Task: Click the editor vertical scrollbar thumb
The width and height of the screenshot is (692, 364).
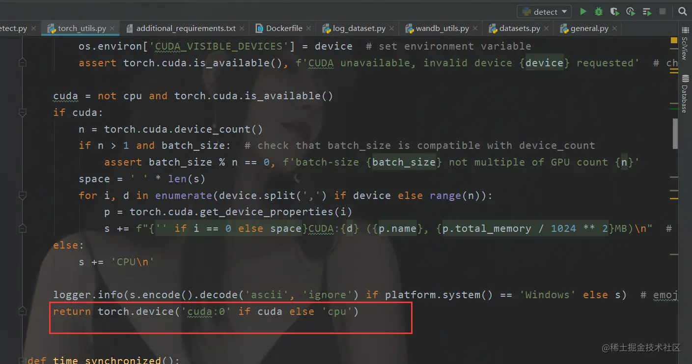Action: (675, 133)
